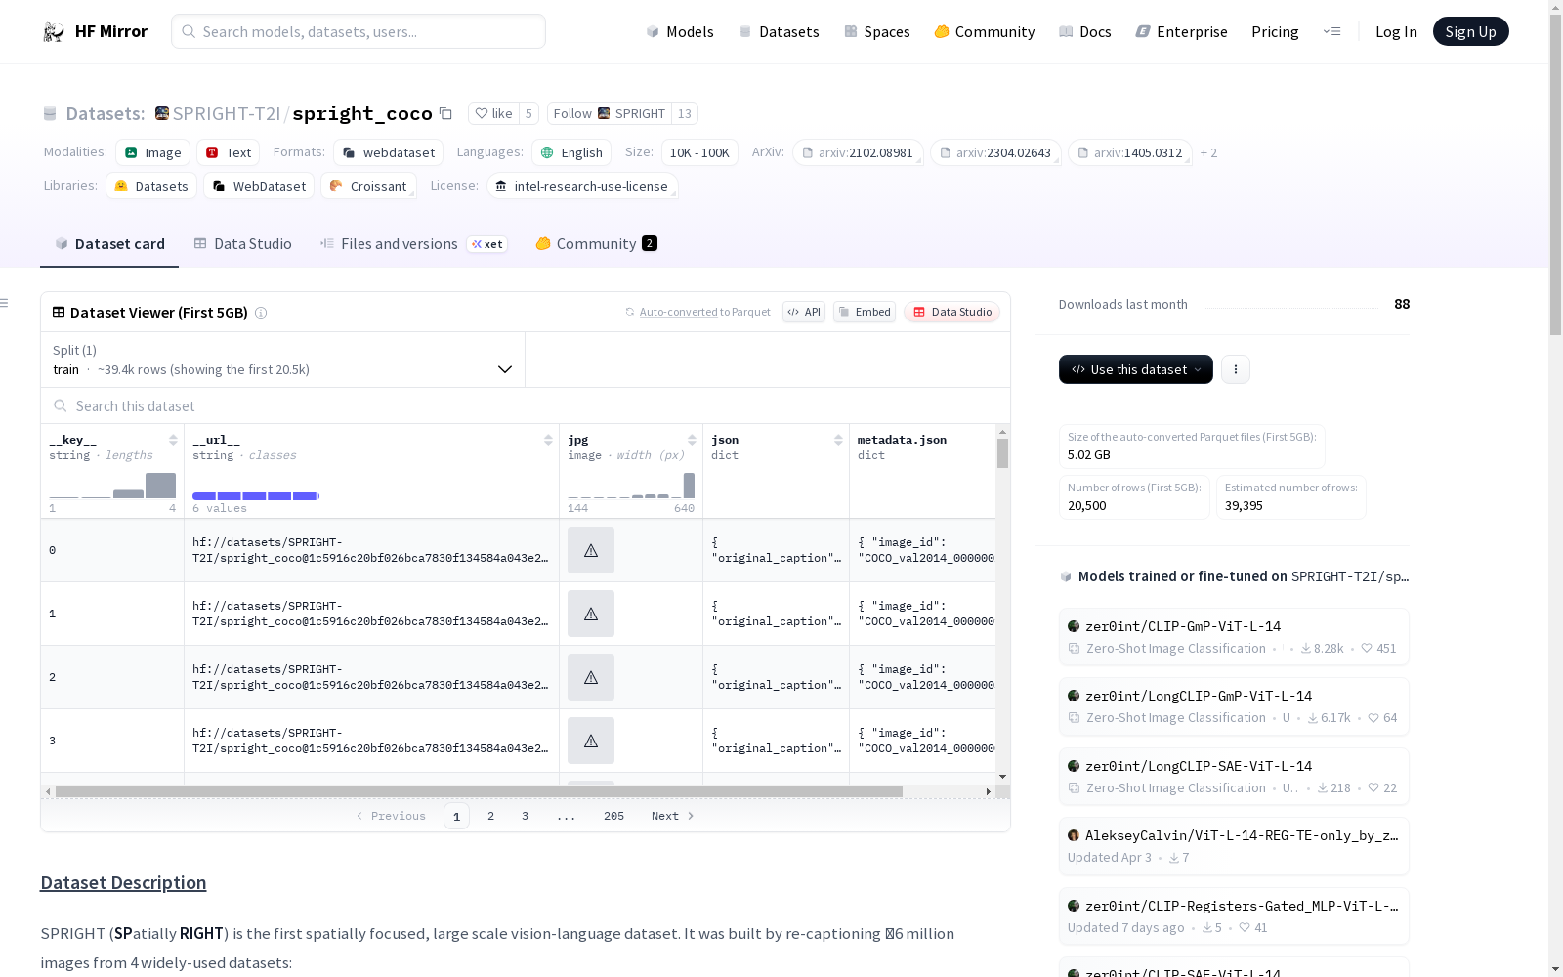Select the Datasets library tag

(151, 186)
